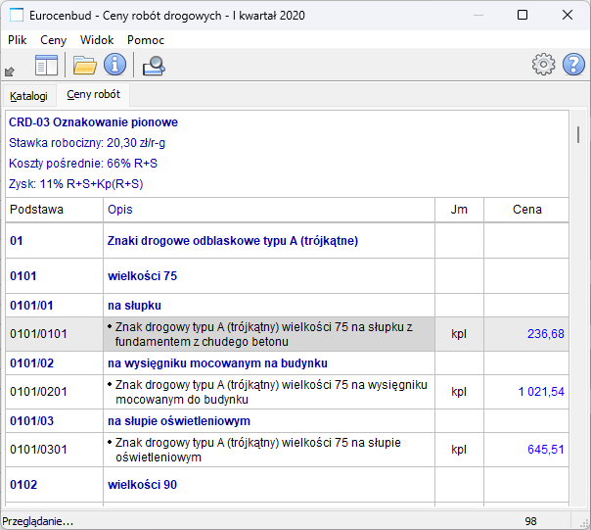This screenshot has height=530, width=591.
Task: Toggle the panel layout view icon
Action: [x=46, y=66]
